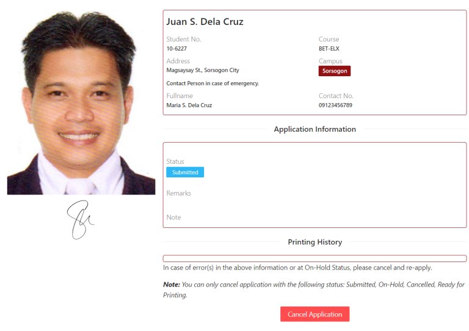Click the Application Information section heading
Viewport: 469px width, 331px height.
tap(314, 129)
